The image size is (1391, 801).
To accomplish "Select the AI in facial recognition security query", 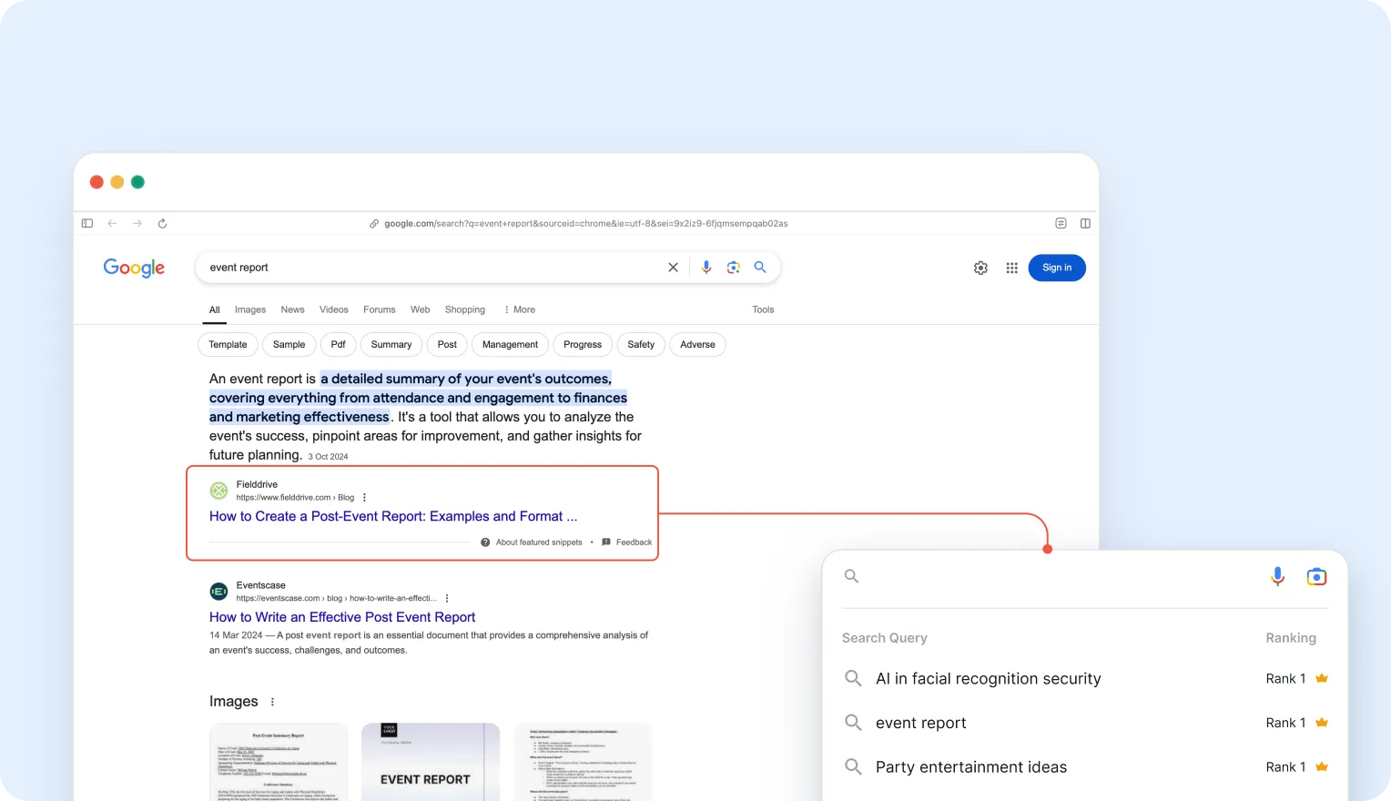I will tap(988, 679).
